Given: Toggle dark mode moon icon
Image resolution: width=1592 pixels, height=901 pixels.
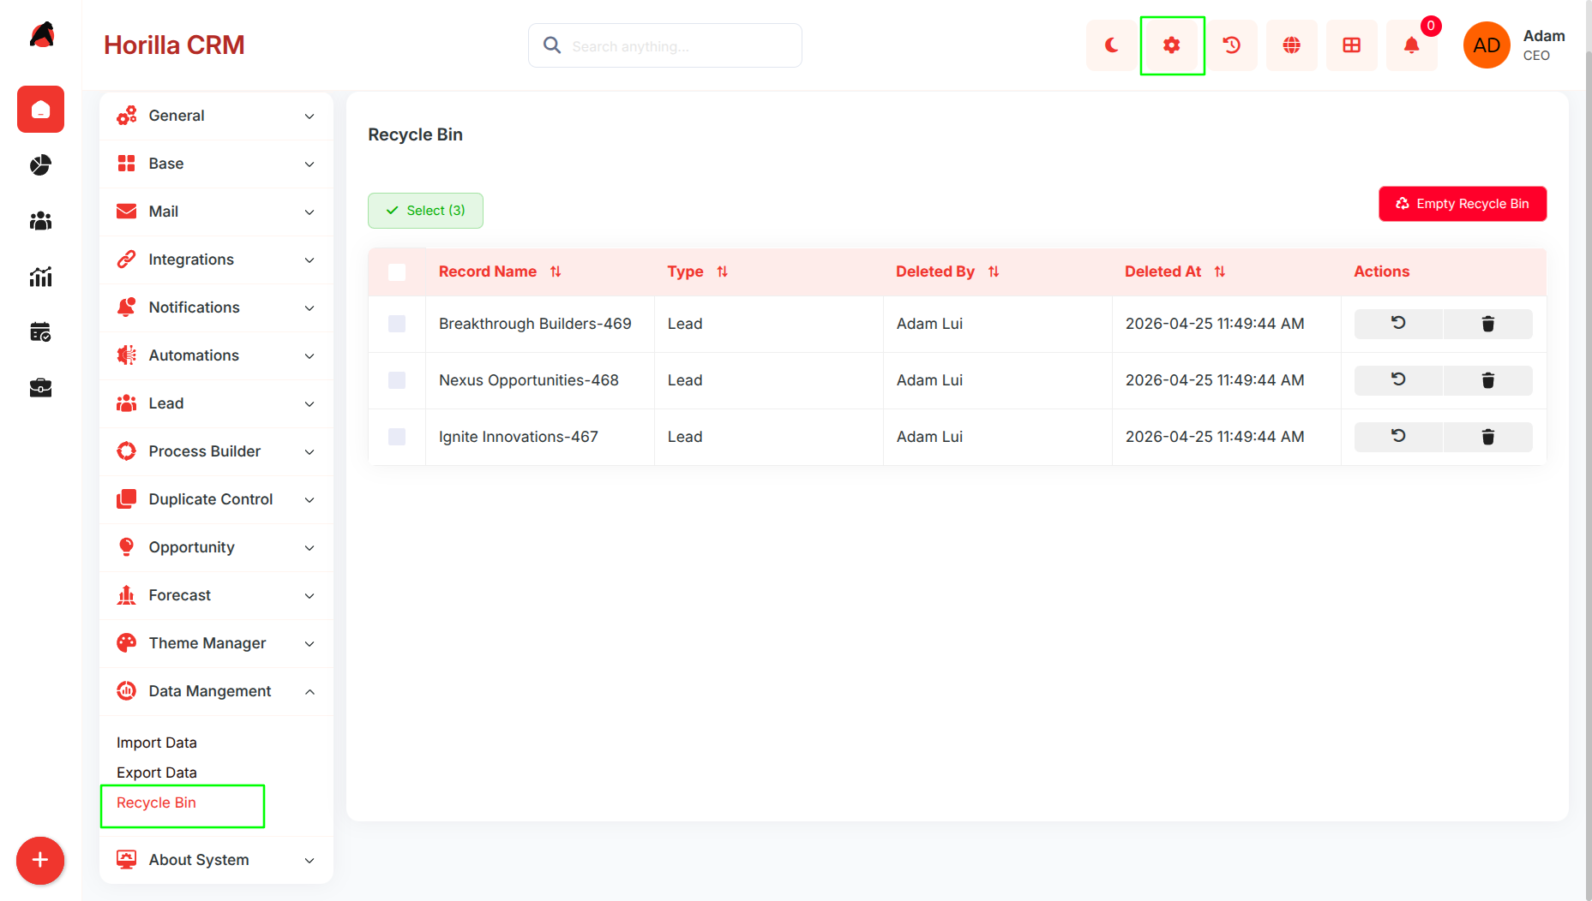Looking at the screenshot, I should [1111, 45].
